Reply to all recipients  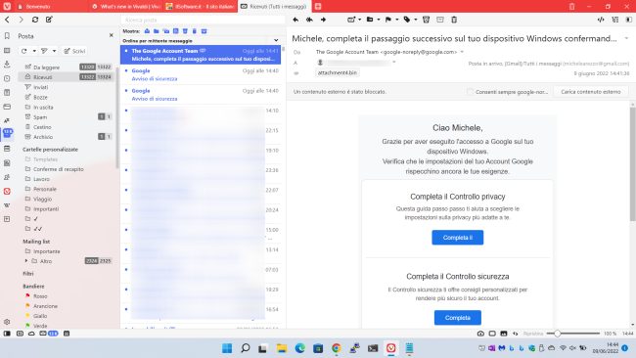pos(309,20)
